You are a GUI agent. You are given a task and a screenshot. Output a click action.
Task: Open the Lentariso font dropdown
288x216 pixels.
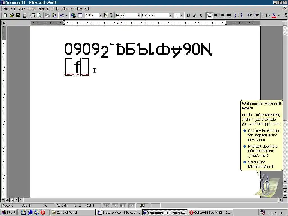click(170, 15)
